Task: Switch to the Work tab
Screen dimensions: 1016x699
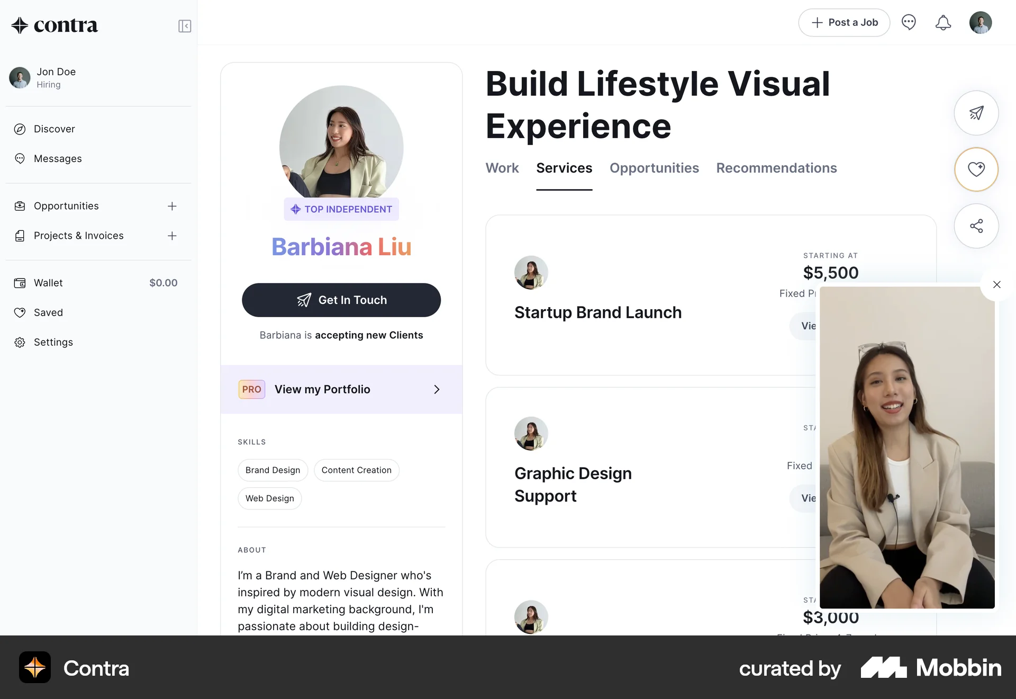Action: click(x=502, y=168)
